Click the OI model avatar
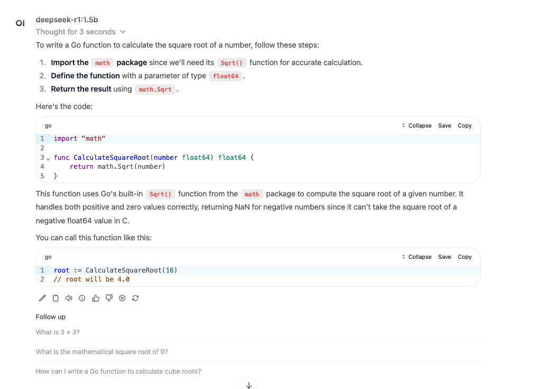 pyautogui.click(x=20, y=23)
